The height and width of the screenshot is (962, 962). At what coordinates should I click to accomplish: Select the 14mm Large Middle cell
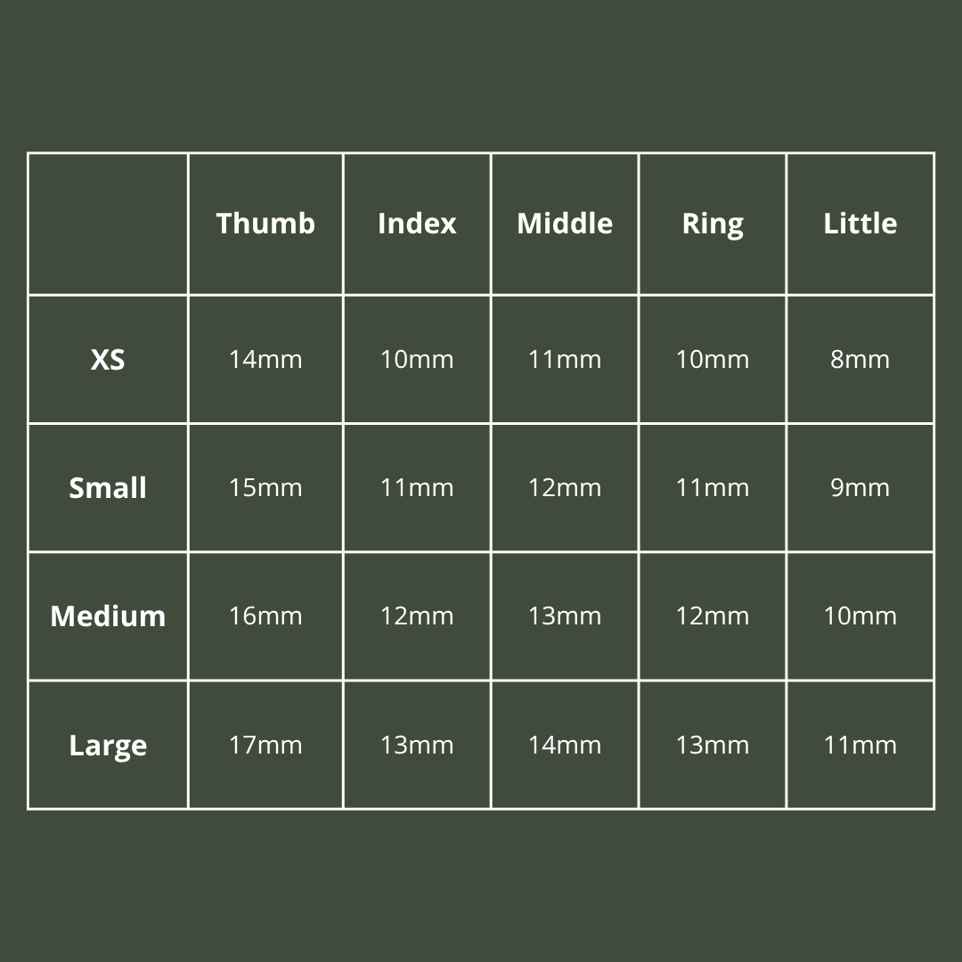click(565, 745)
